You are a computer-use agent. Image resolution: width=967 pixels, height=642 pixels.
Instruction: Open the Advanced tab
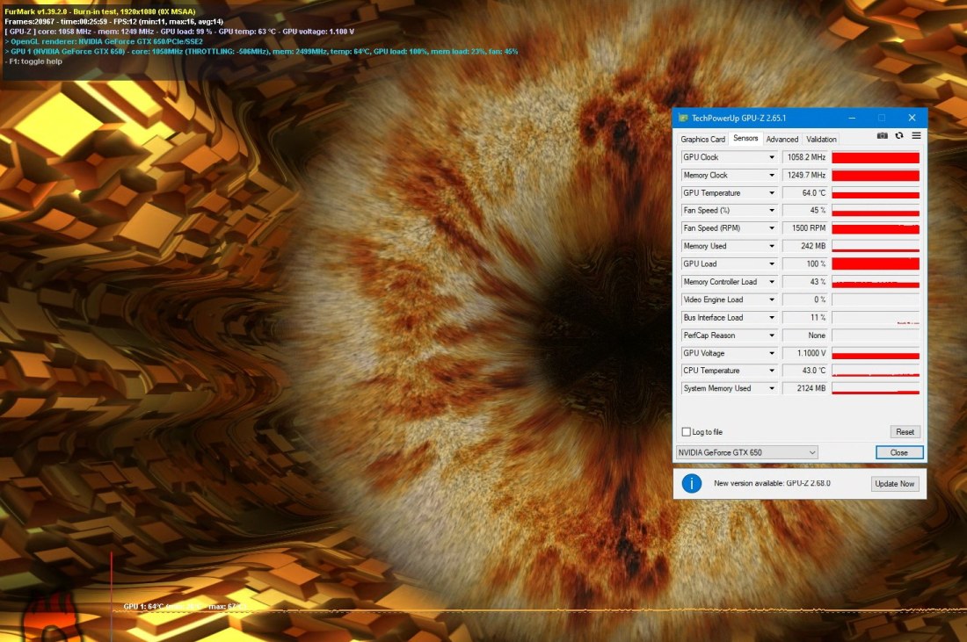782,139
